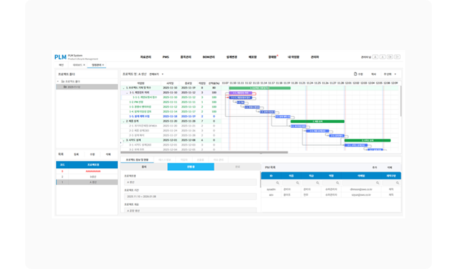The height and width of the screenshot is (269, 457).
Task: Click the first header icon beside the admin name
Action: pyautogui.click(x=376, y=57)
